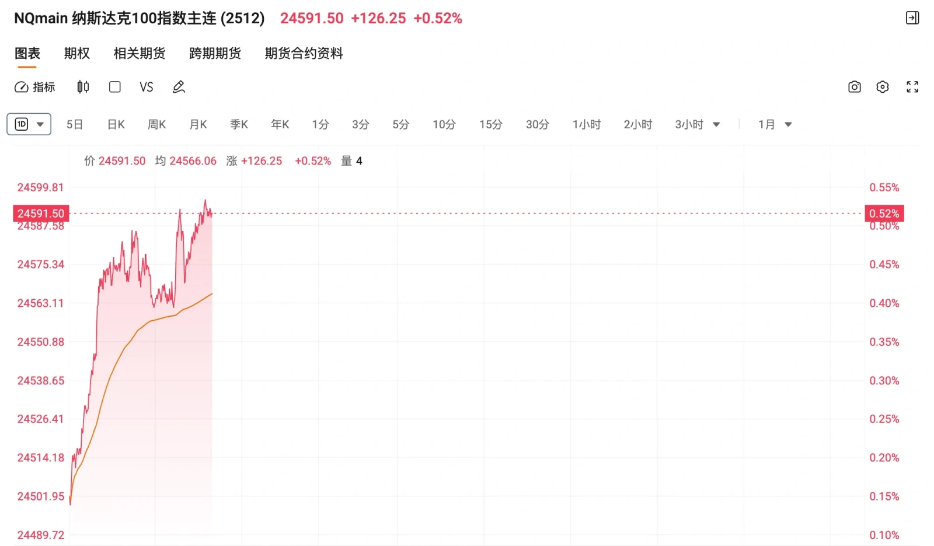Screen dimensions: 934x546
Task: Take a chart snapshot with camera icon
Action: tap(854, 87)
